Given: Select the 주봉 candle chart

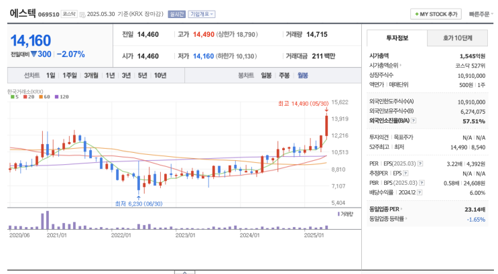Looking at the screenshot, I should (284, 76).
